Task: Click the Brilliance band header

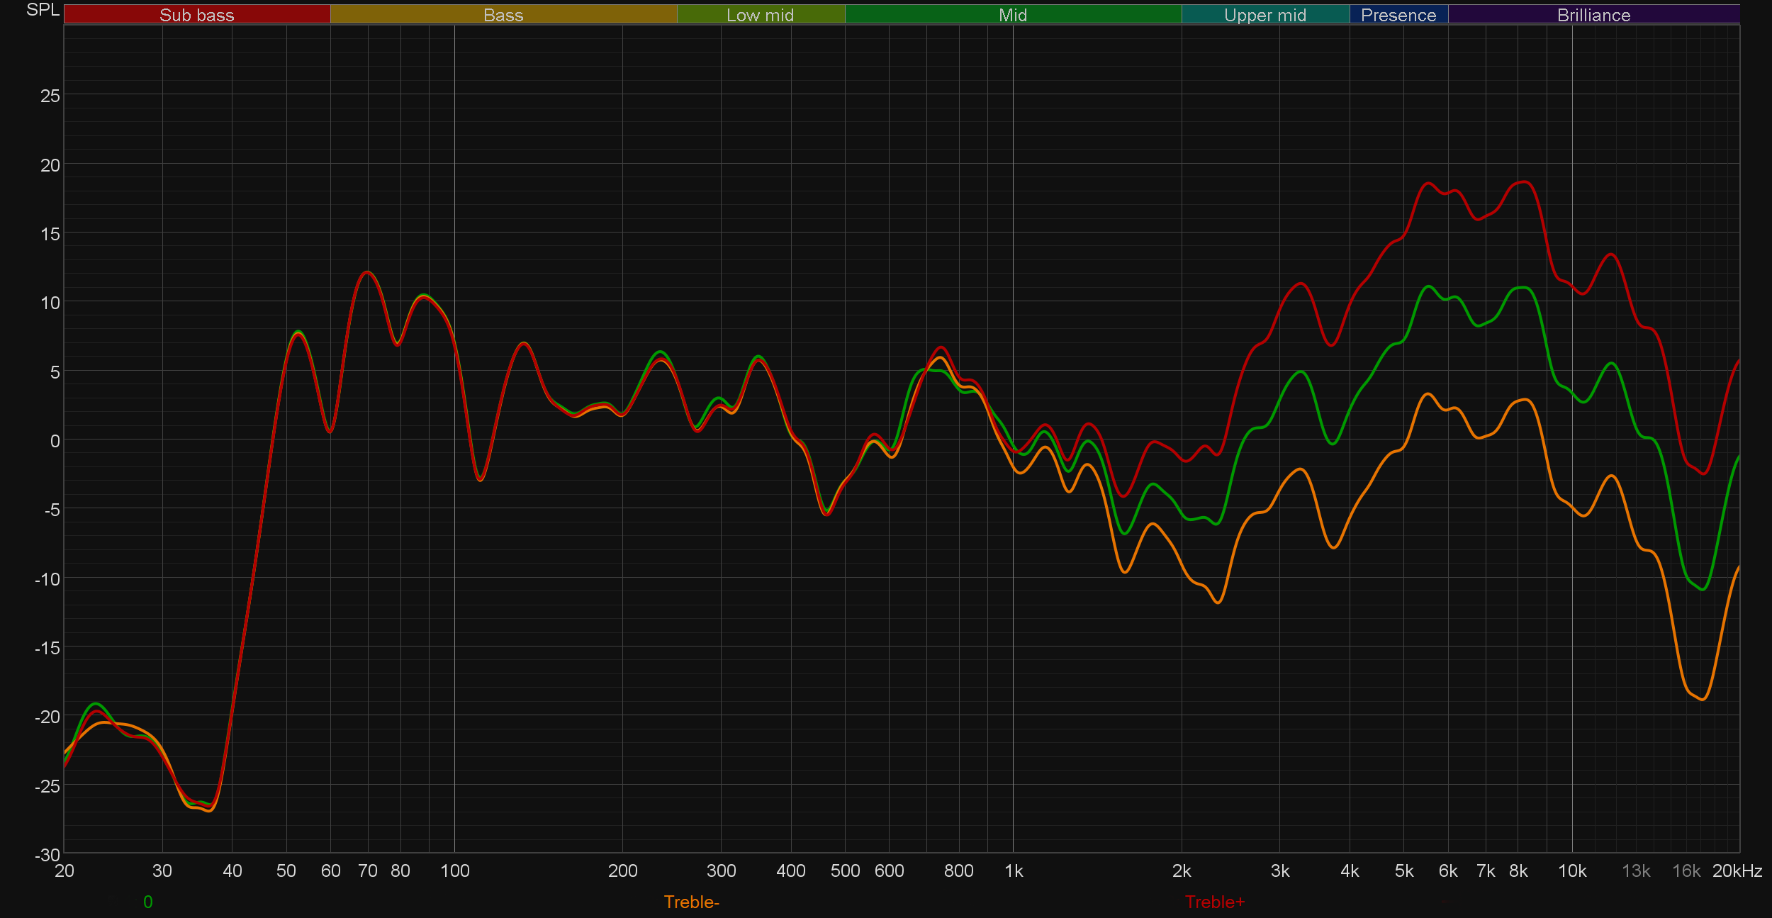Action: [1593, 15]
